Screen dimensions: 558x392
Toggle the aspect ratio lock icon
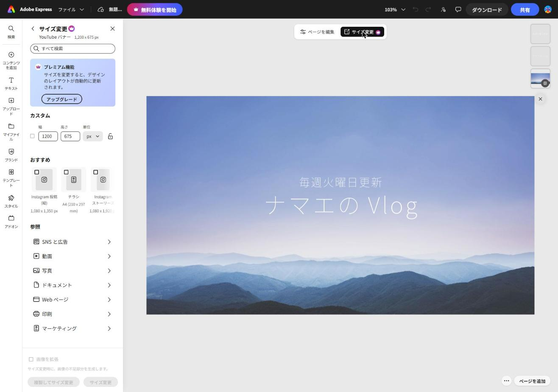pos(110,136)
